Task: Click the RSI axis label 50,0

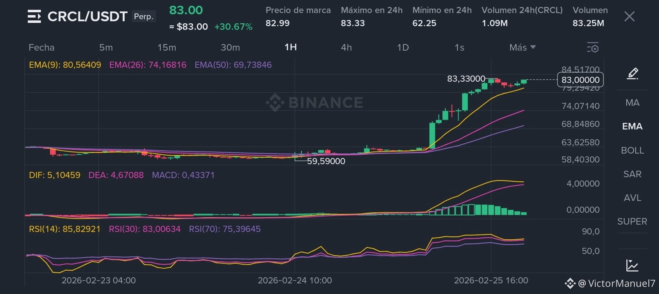Action: click(591, 251)
